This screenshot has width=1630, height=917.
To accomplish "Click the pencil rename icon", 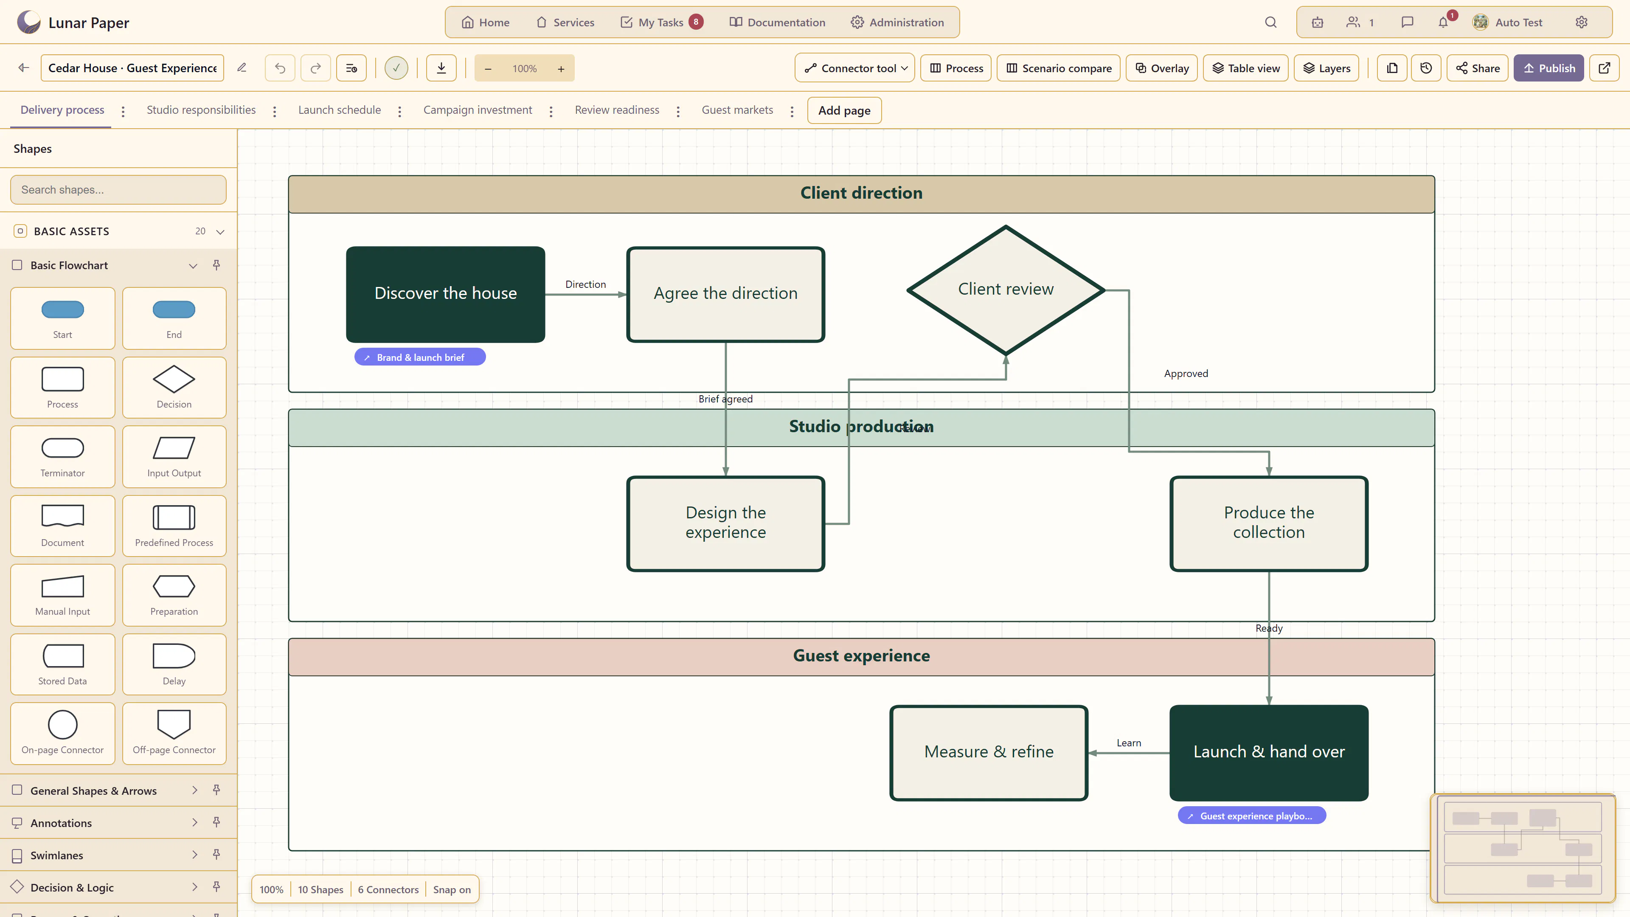I will click(x=242, y=68).
